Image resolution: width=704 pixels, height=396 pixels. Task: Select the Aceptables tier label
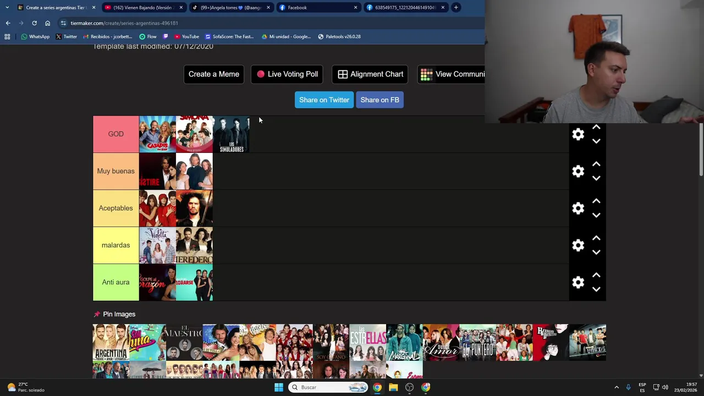click(116, 208)
